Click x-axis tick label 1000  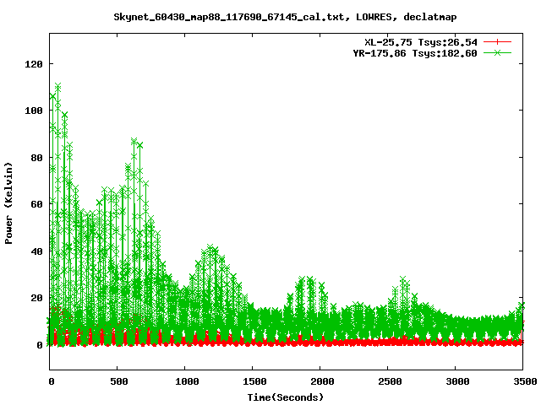tap(187, 381)
